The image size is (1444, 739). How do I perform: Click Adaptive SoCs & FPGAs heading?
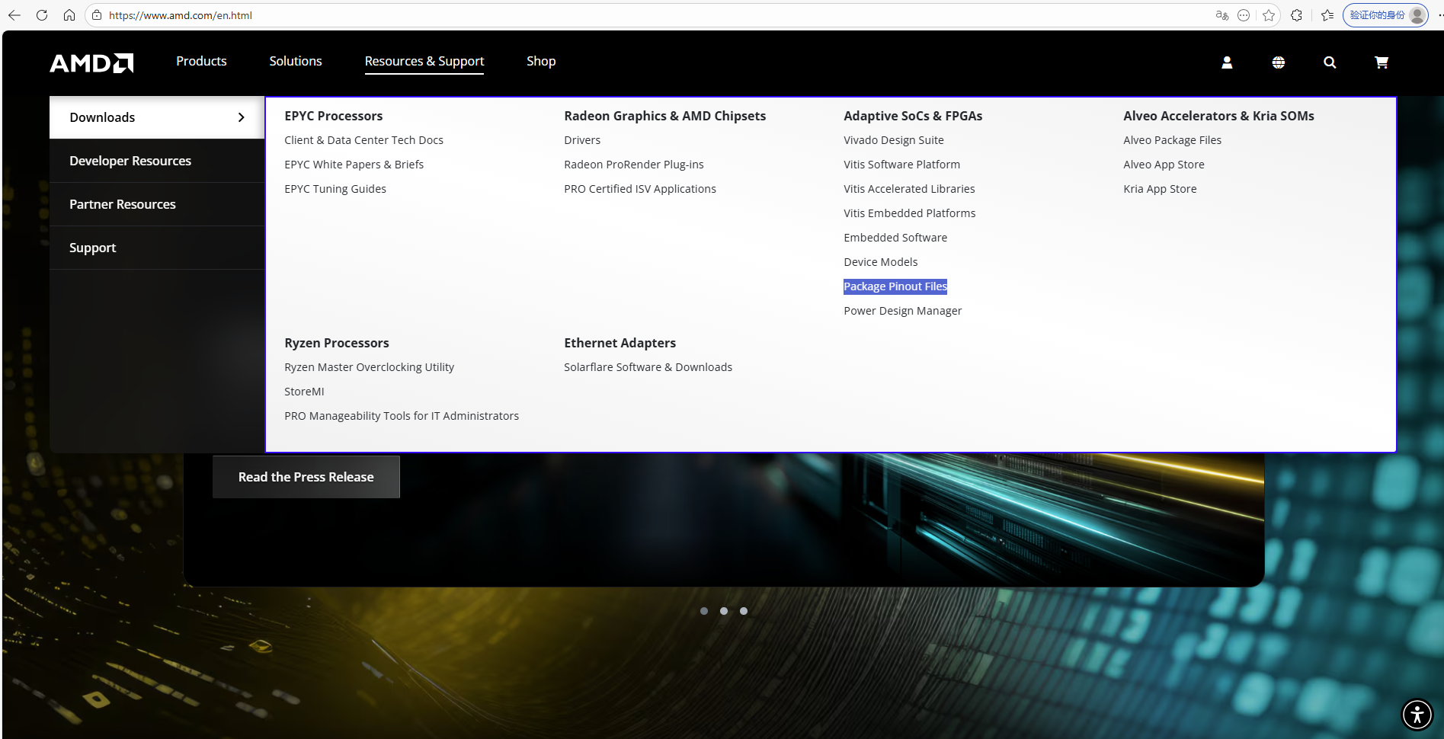913,116
